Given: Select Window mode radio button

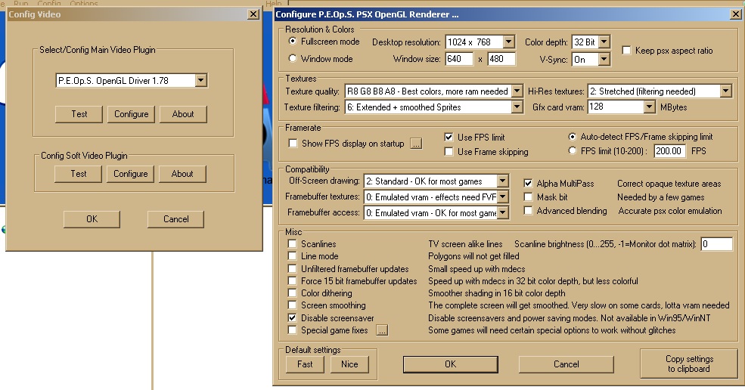Looking at the screenshot, I should point(293,58).
